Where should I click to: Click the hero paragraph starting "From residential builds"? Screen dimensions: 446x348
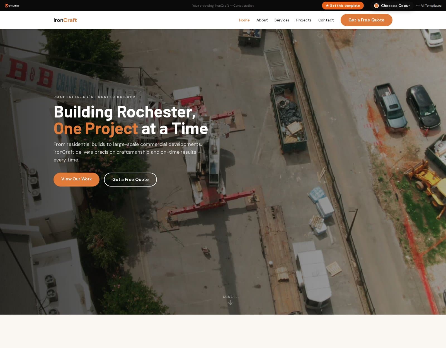pyautogui.click(x=128, y=152)
